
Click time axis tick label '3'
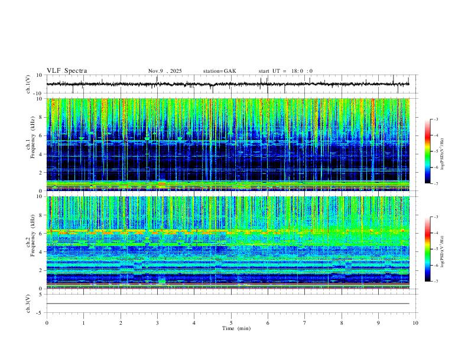(157, 323)
